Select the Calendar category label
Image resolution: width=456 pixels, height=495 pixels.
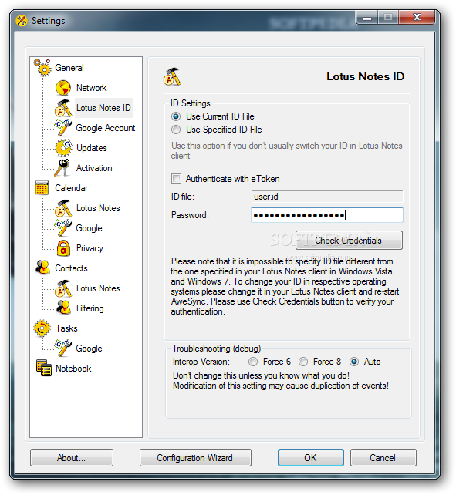[x=72, y=188]
